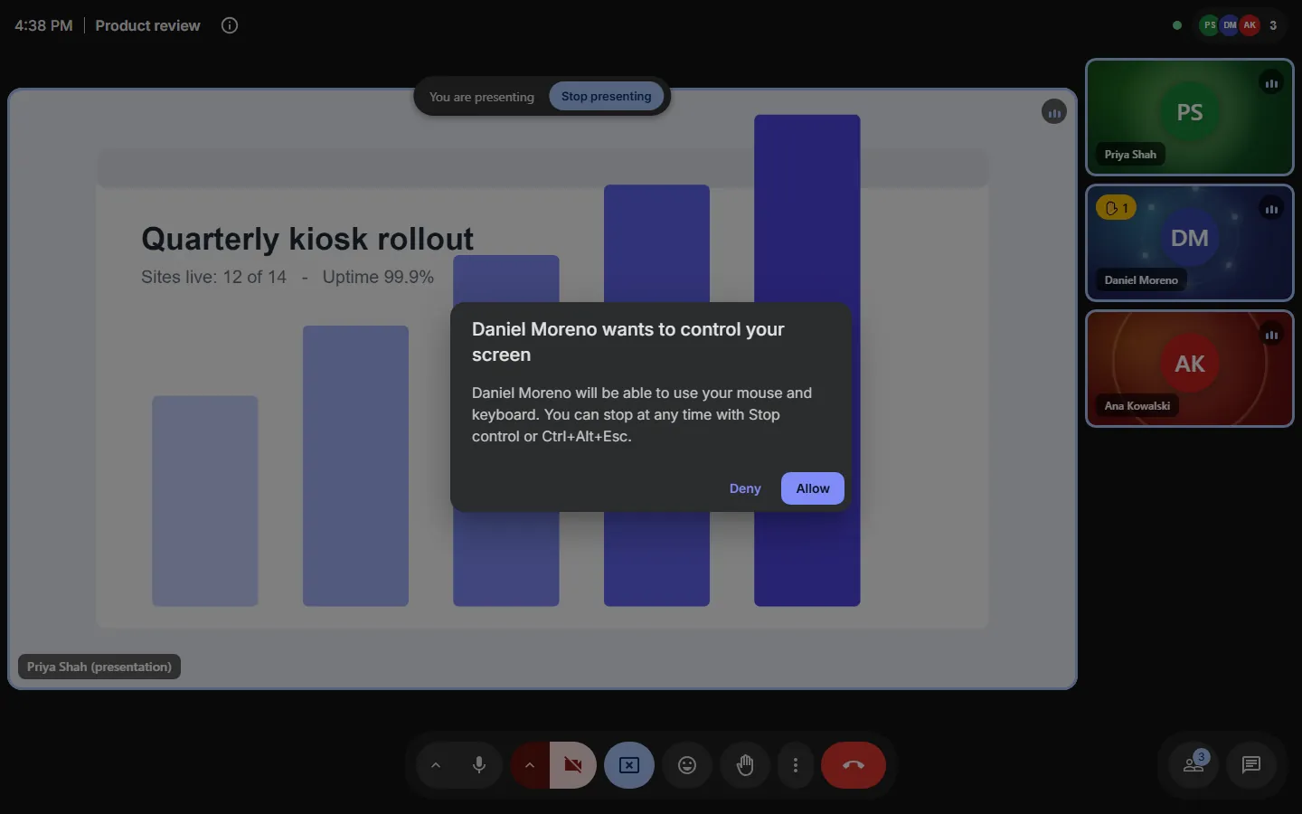Click the green status dot in header
Image resolution: width=1302 pixels, height=814 pixels.
point(1177,25)
